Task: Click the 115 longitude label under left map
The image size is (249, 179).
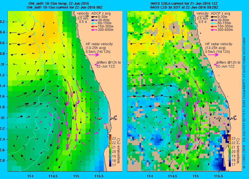Action: click(x=76, y=176)
